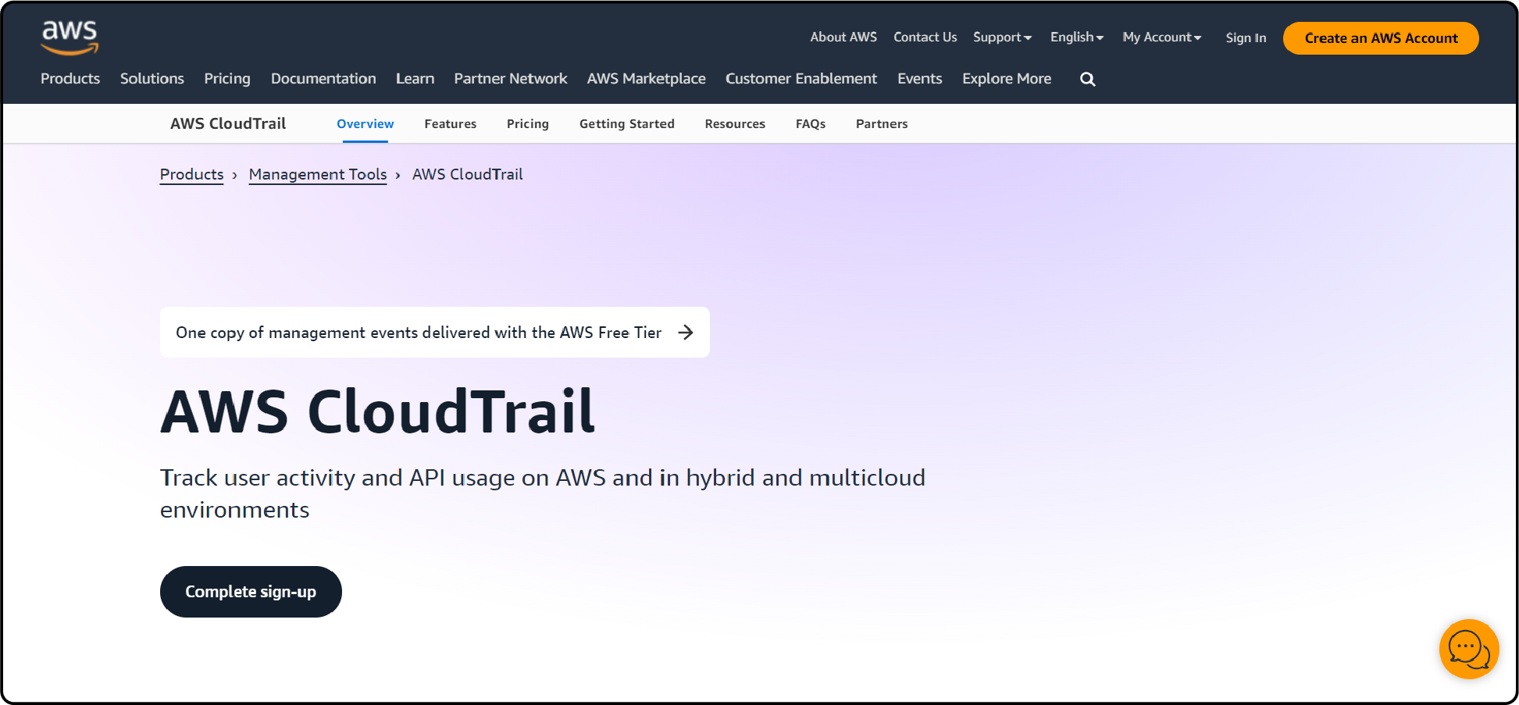Switch to the Getting Started tab
This screenshot has width=1519, height=705.
[627, 124]
